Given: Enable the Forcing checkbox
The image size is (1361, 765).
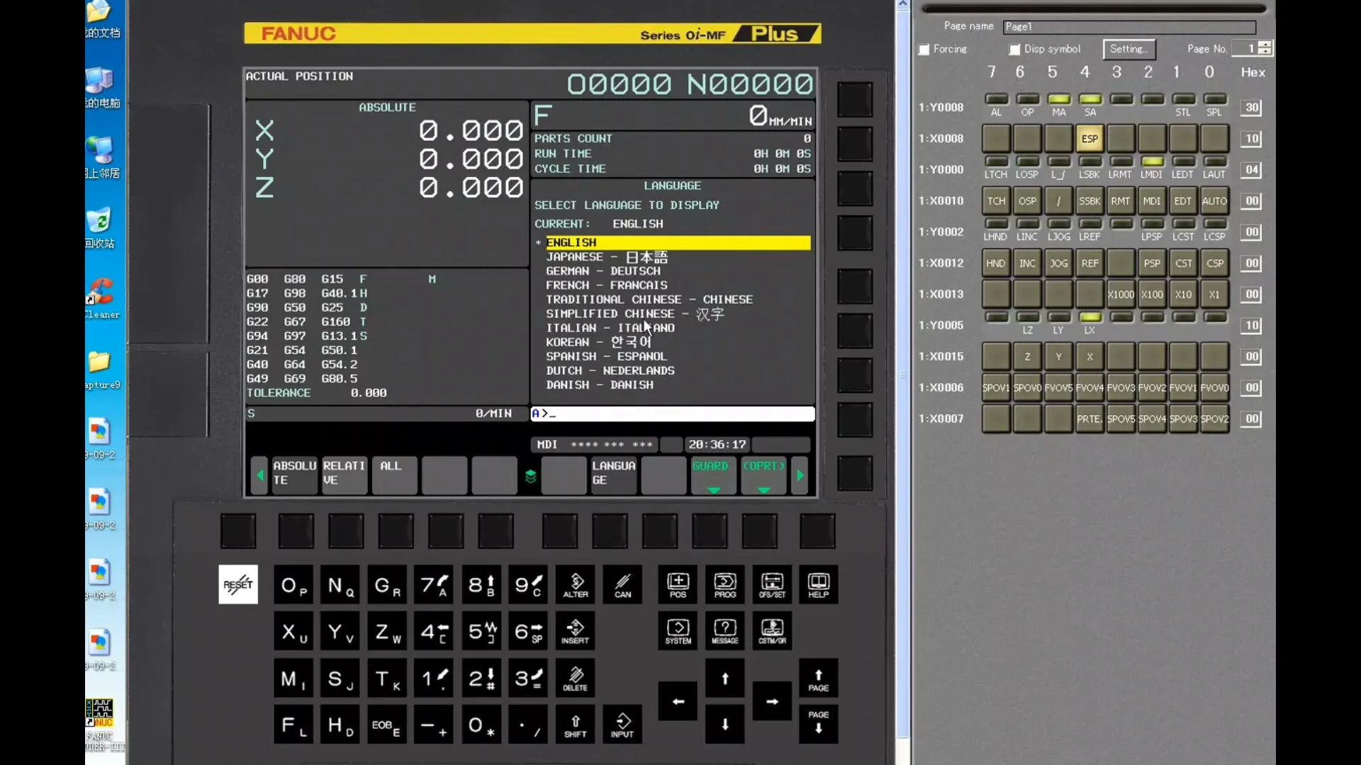Looking at the screenshot, I should [x=924, y=50].
